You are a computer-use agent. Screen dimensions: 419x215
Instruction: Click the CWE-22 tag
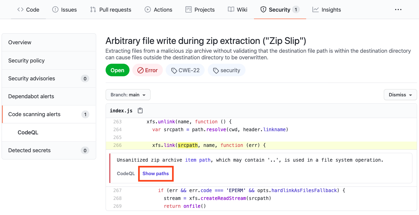pyautogui.click(x=185, y=70)
